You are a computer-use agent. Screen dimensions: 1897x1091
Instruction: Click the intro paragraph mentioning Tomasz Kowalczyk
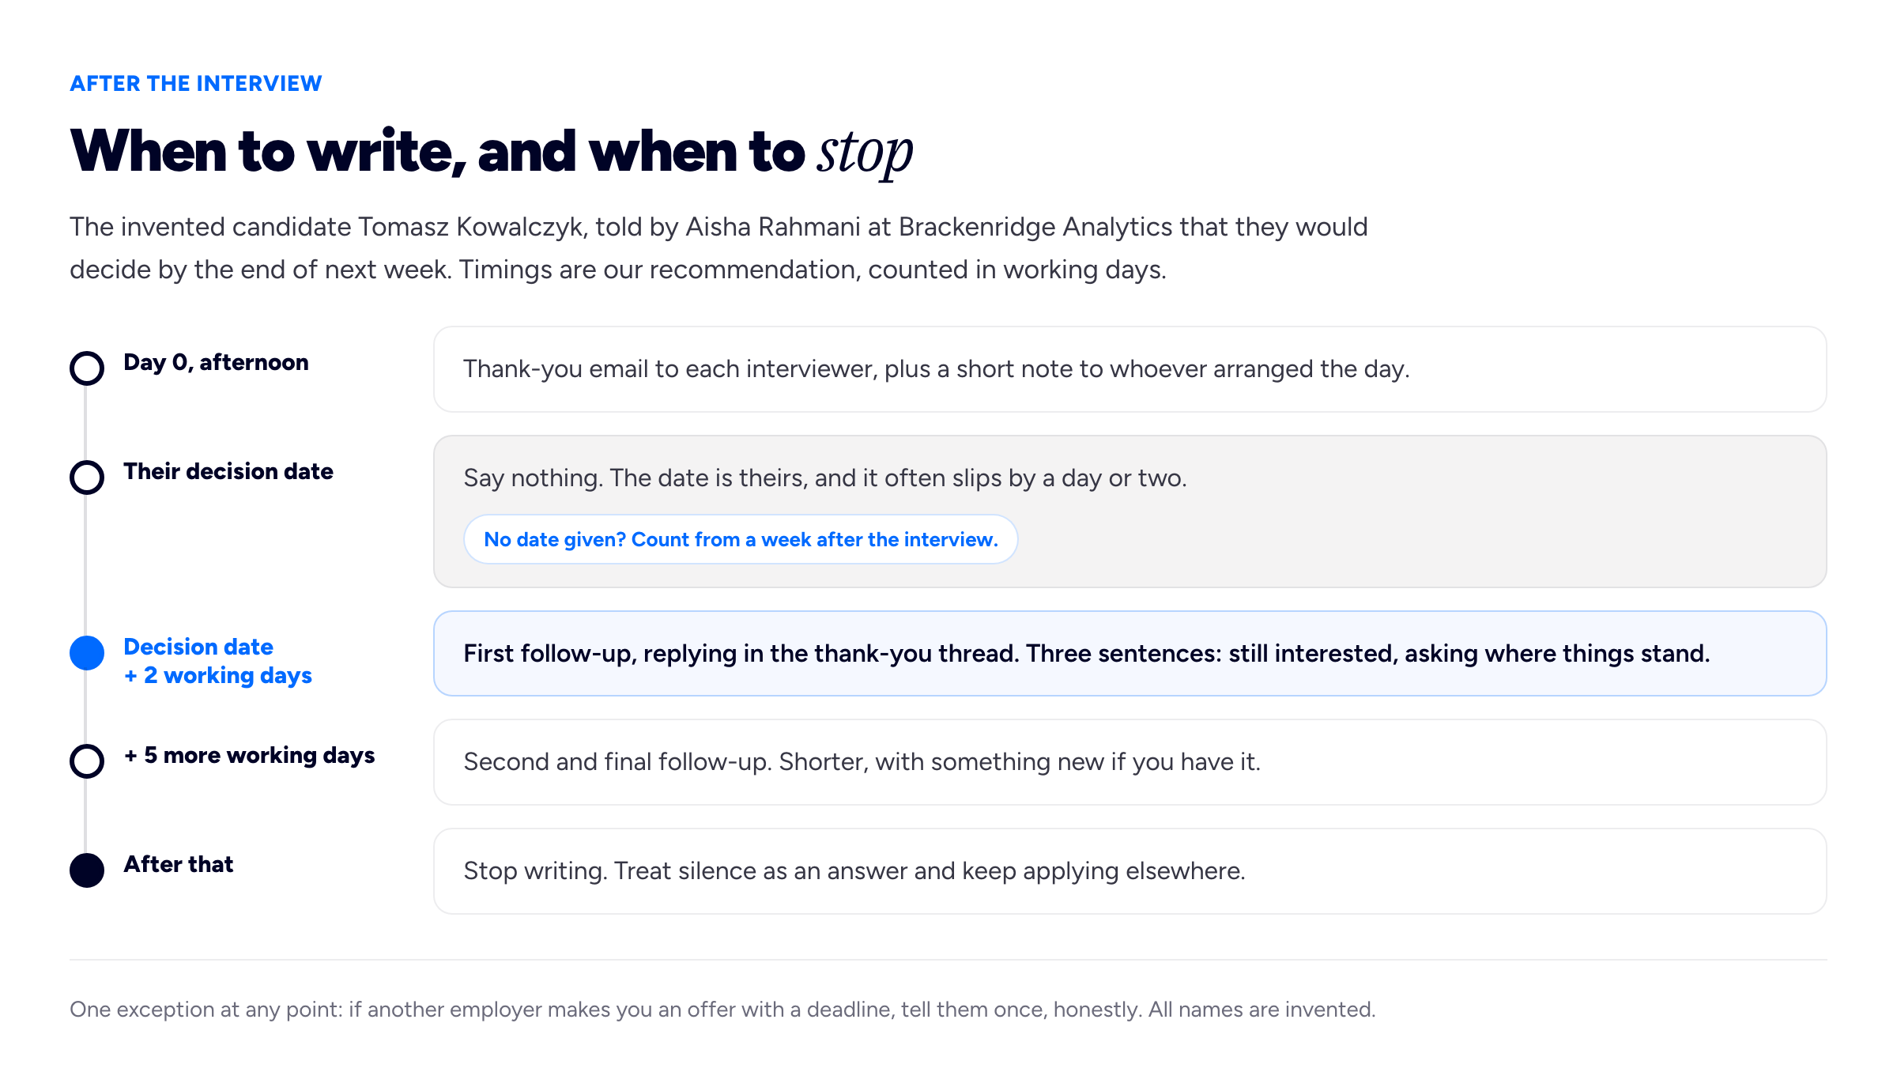point(718,248)
